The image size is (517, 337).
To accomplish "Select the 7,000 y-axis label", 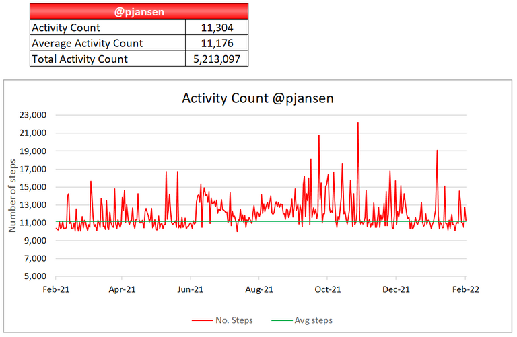I will click(x=35, y=258).
